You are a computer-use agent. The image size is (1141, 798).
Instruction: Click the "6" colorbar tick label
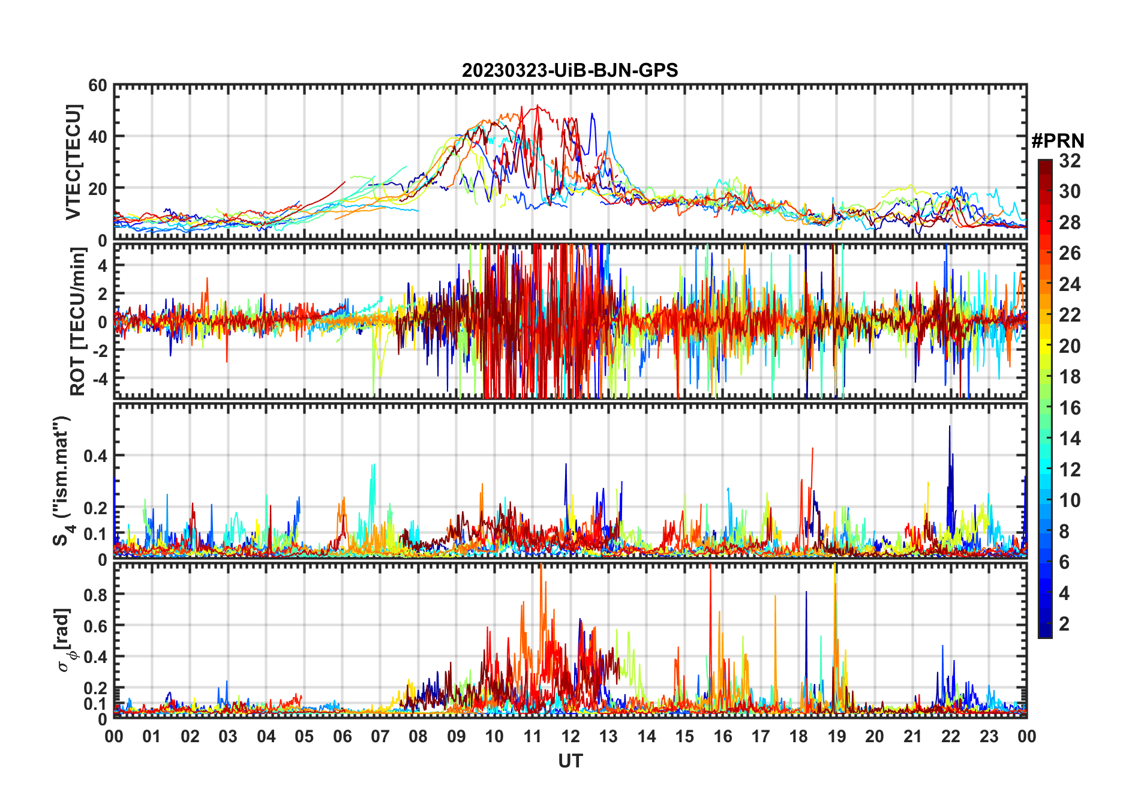1064,562
